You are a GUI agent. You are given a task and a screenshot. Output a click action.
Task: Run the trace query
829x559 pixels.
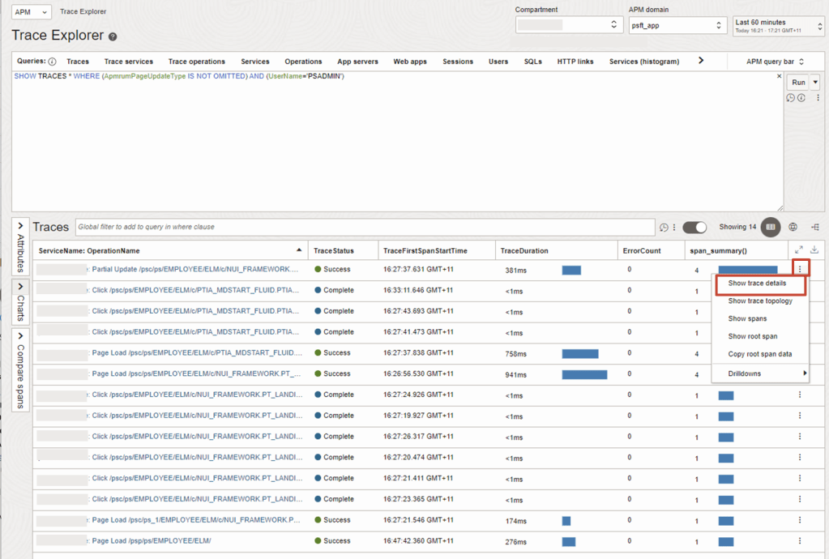coord(798,83)
